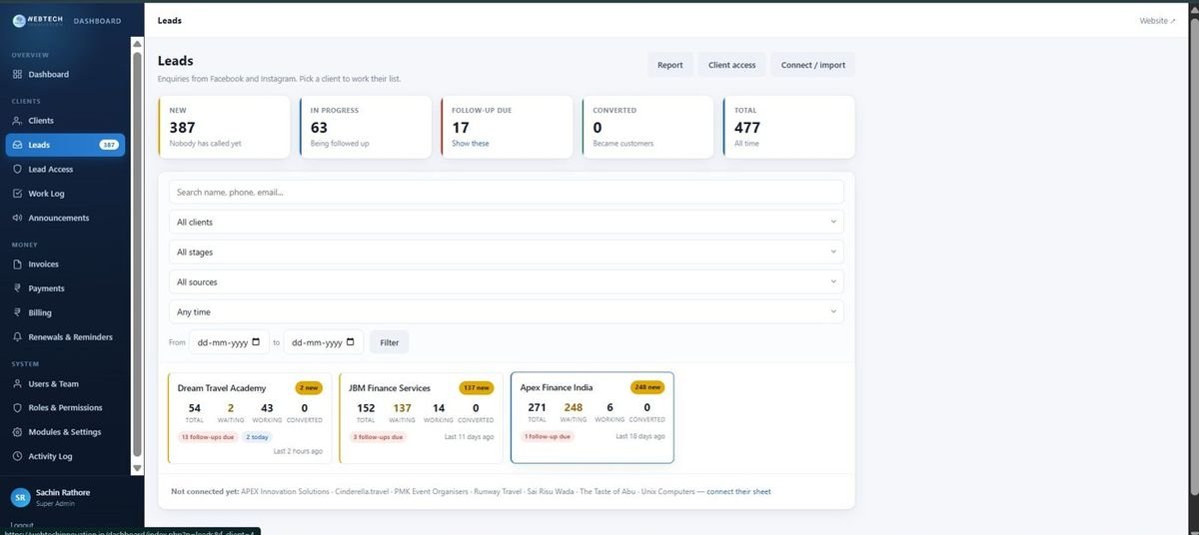The height and width of the screenshot is (535, 1199).
Task: Click the 387 badge on Leads
Action: click(x=109, y=145)
